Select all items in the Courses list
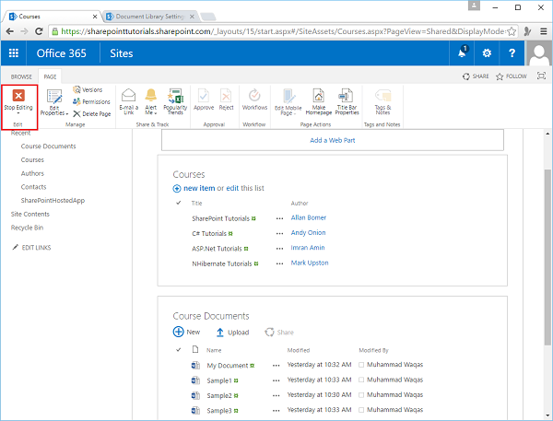553x421 pixels. (178, 203)
